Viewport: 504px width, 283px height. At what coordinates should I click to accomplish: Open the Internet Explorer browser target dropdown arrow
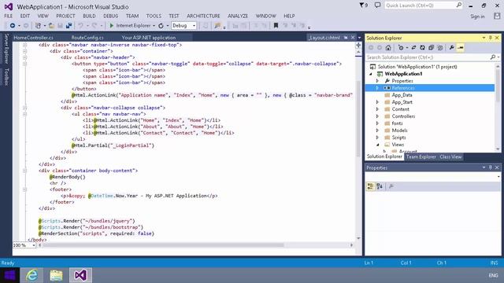154,26
